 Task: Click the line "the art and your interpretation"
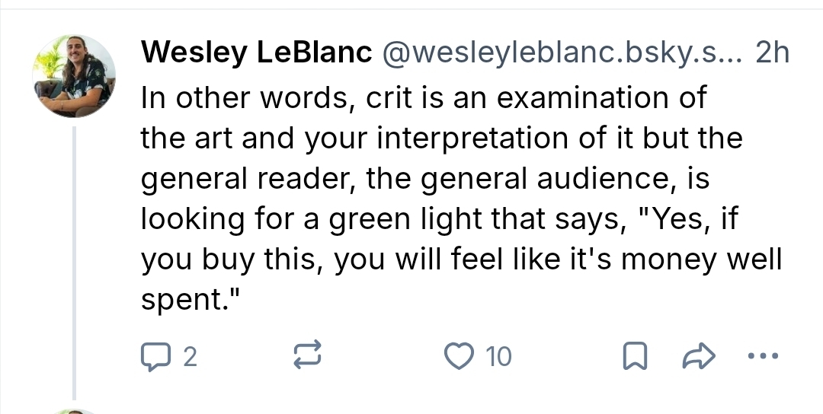point(441,139)
